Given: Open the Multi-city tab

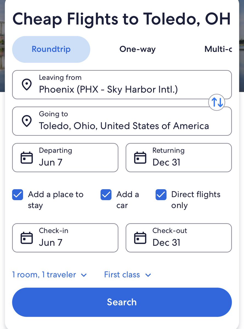Looking at the screenshot, I should (218, 49).
